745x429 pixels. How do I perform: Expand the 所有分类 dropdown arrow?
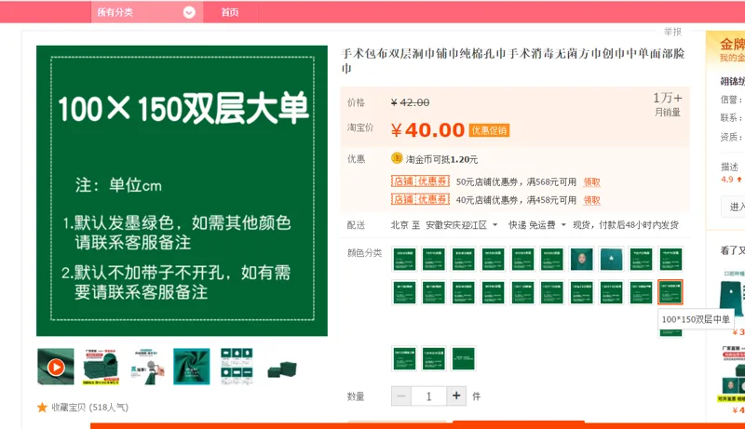189,12
